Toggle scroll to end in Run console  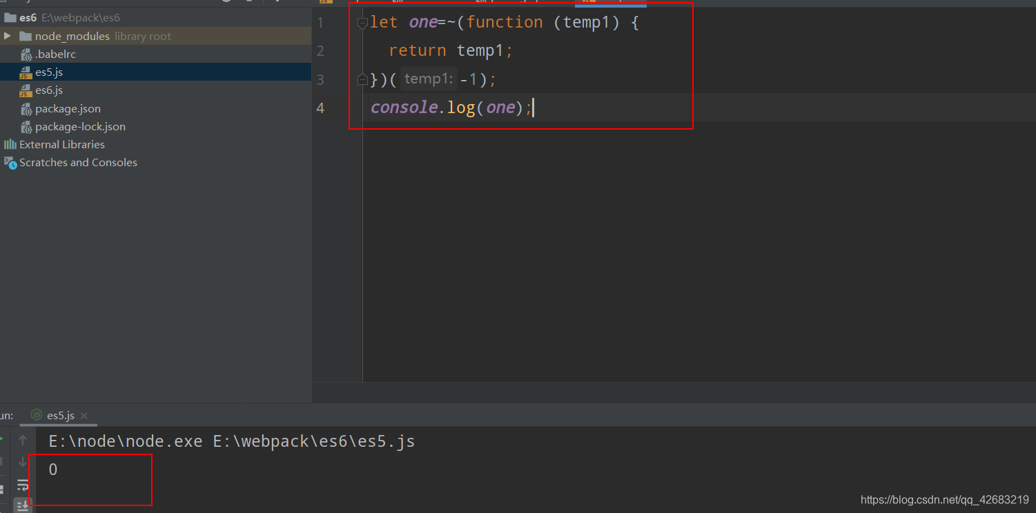coord(23,505)
